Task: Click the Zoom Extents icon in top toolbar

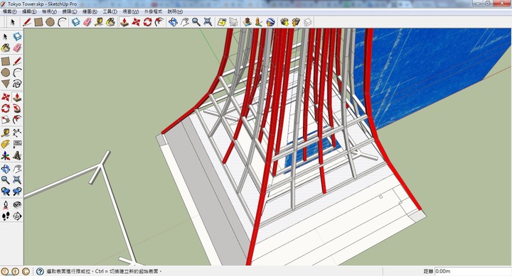Action: coord(208,22)
